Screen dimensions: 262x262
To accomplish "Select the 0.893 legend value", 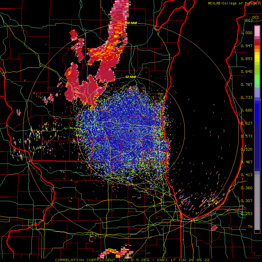I will (247, 59).
